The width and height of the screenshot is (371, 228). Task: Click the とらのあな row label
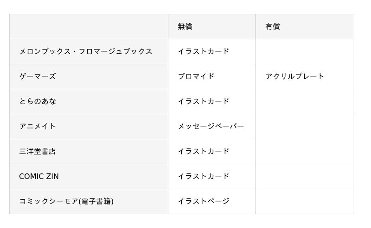coord(38,101)
